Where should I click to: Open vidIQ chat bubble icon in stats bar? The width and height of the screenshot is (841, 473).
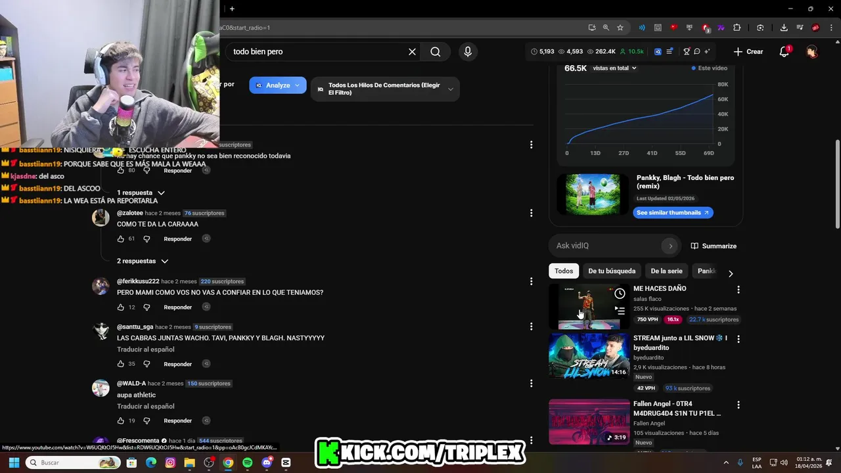click(697, 51)
